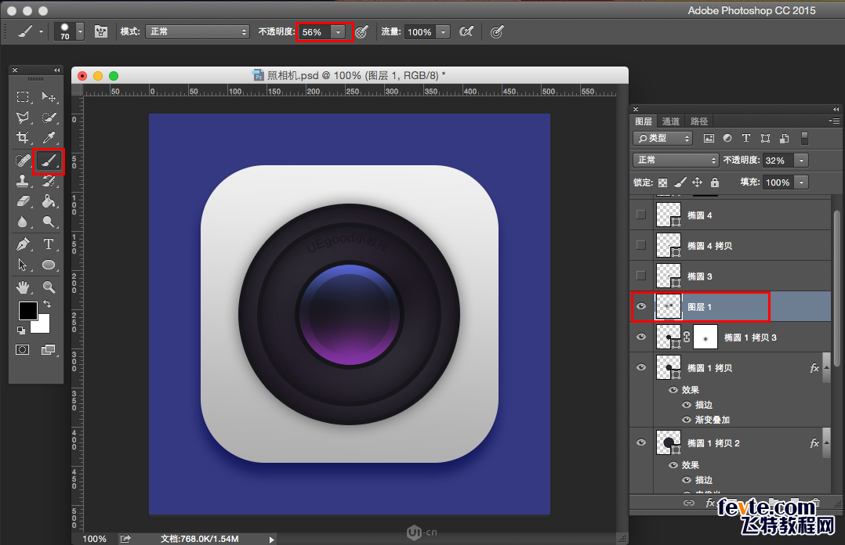Viewport: 845px width, 545px height.
Task: Click the 椭圆 1 拷贝 3 mask thumbnail
Action: pyautogui.click(x=705, y=337)
